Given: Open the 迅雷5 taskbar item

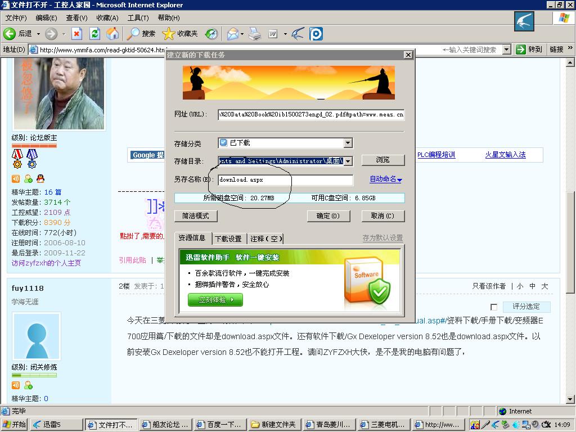Looking at the screenshot, I should (x=56, y=425).
